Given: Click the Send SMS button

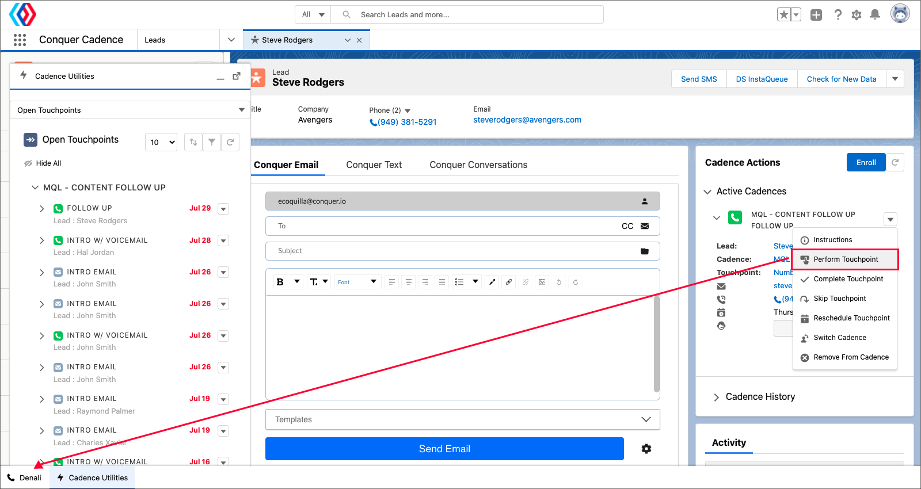Looking at the screenshot, I should click(x=699, y=79).
